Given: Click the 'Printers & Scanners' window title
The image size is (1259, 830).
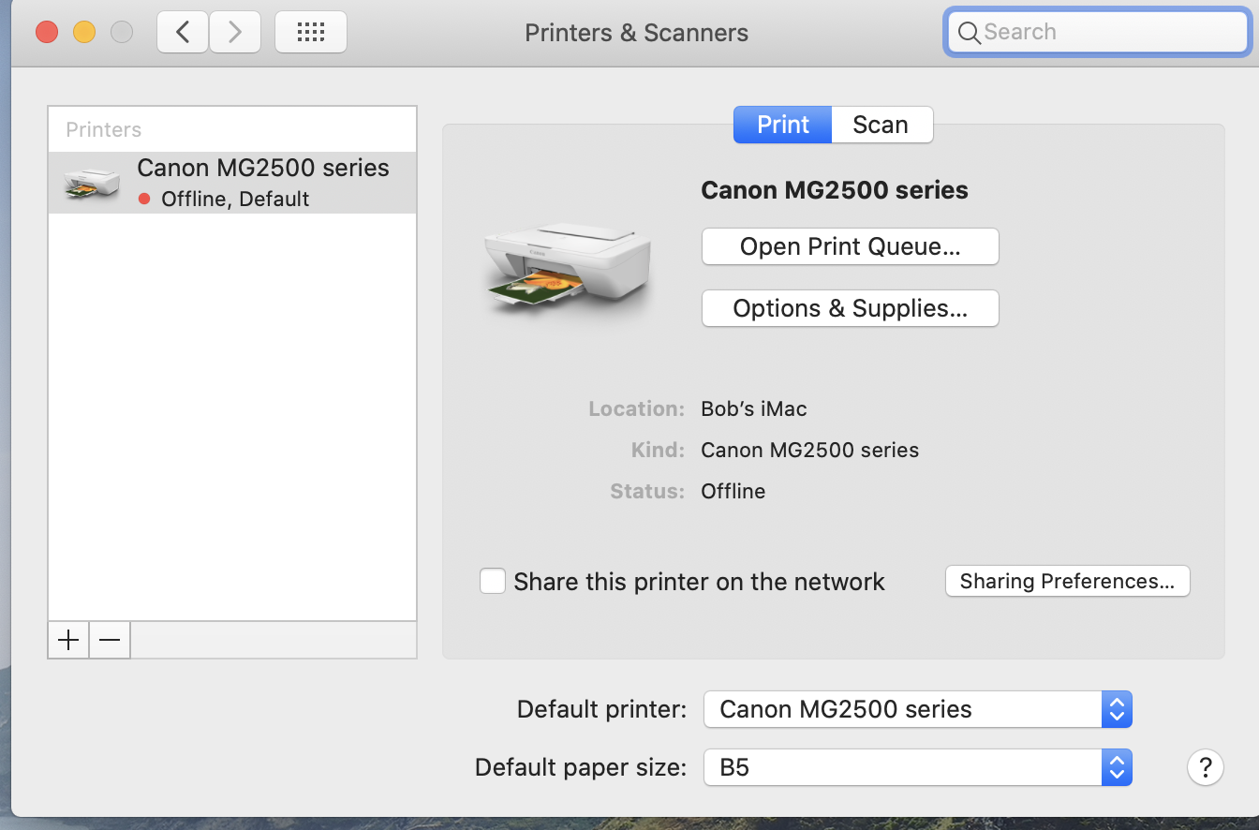Looking at the screenshot, I should pos(637,33).
